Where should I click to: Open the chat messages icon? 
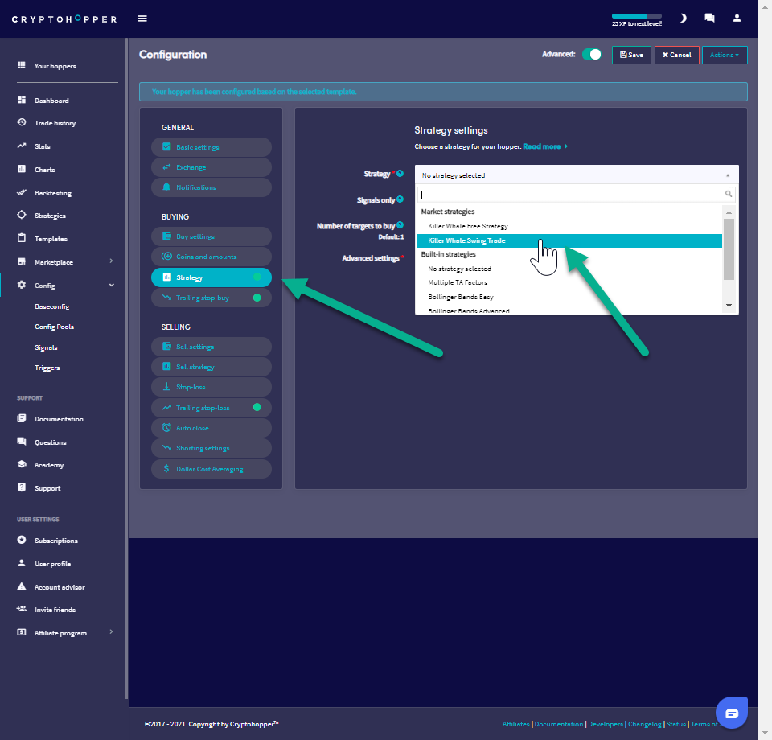(709, 18)
